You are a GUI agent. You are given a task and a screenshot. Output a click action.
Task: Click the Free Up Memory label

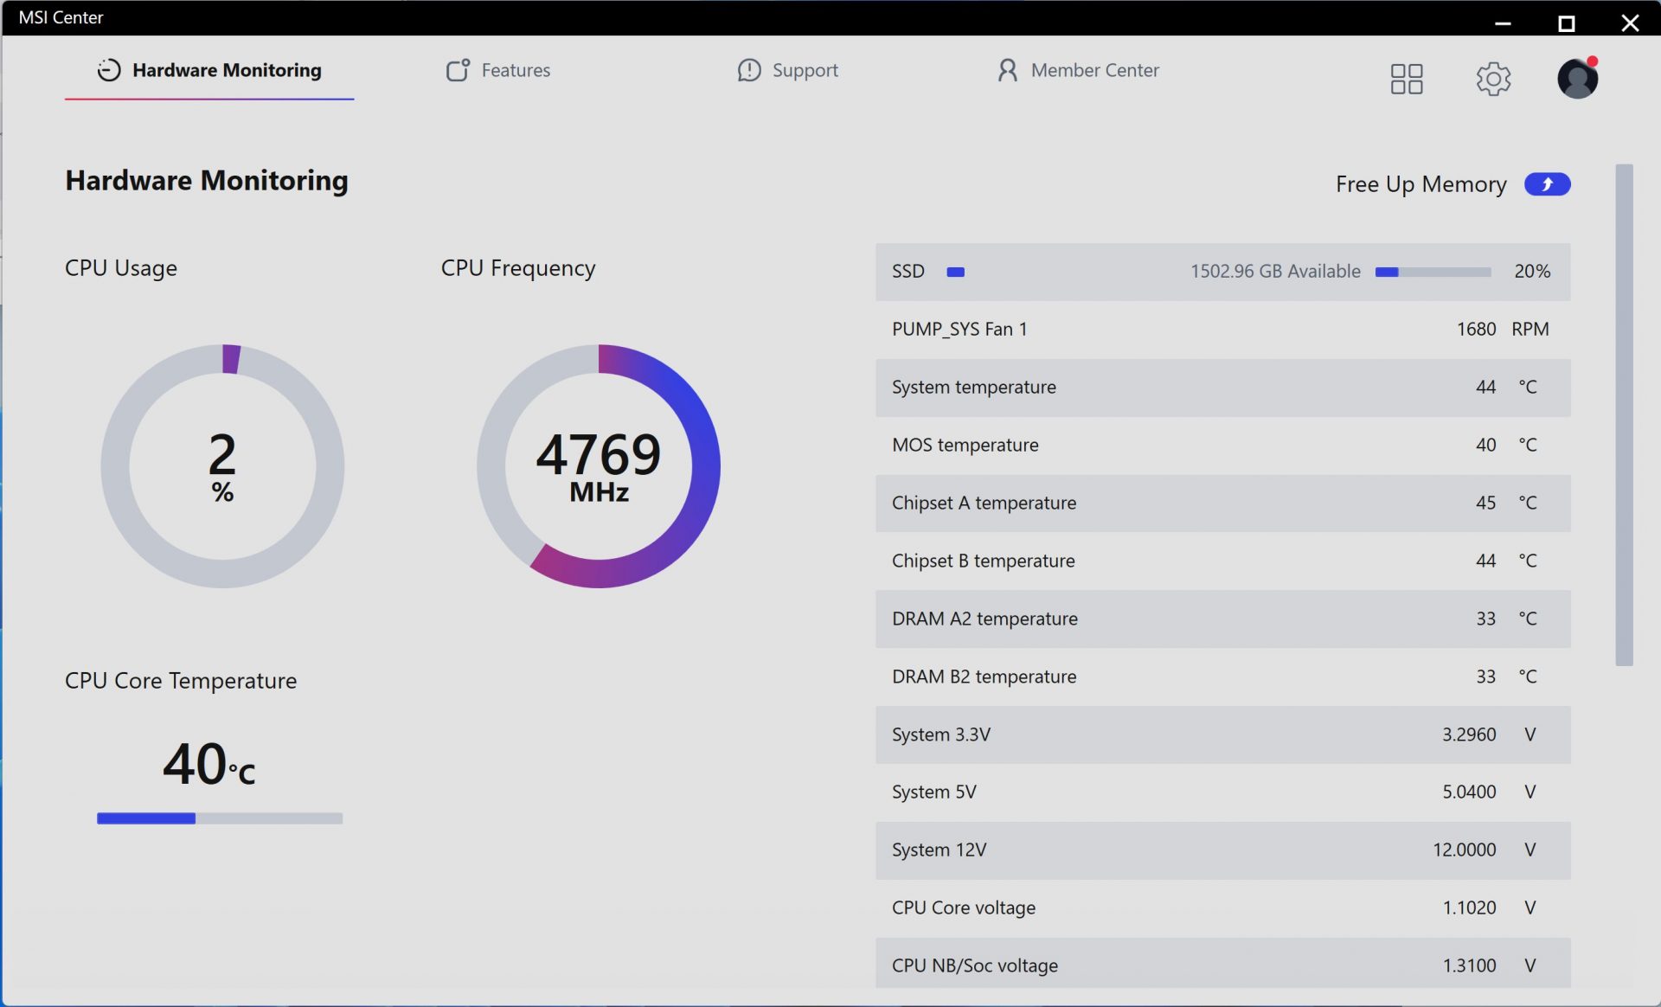[x=1421, y=184]
